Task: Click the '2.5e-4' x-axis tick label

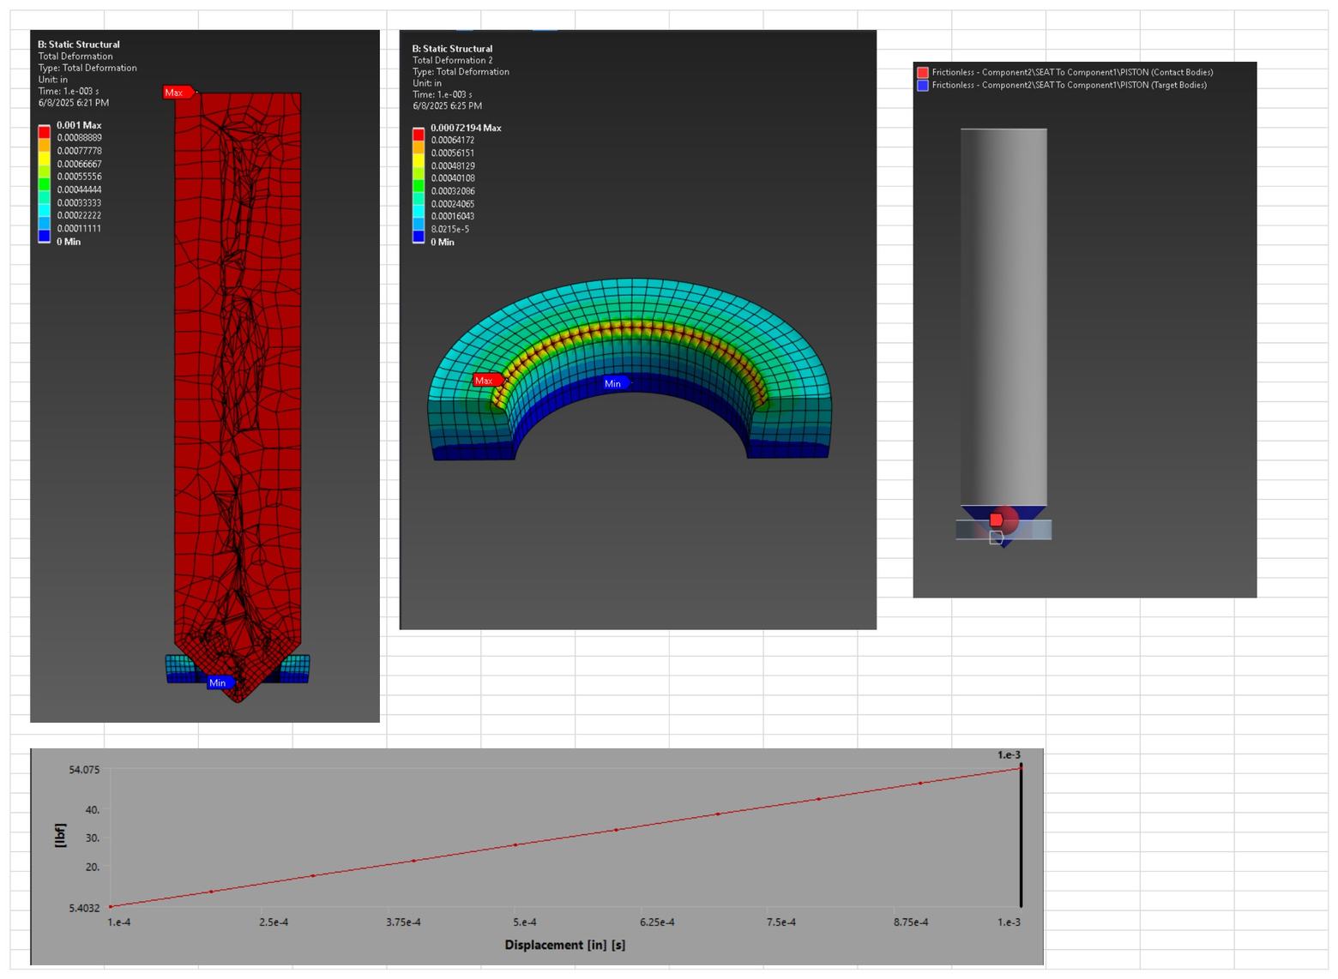Action: click(x=274, y=923)
